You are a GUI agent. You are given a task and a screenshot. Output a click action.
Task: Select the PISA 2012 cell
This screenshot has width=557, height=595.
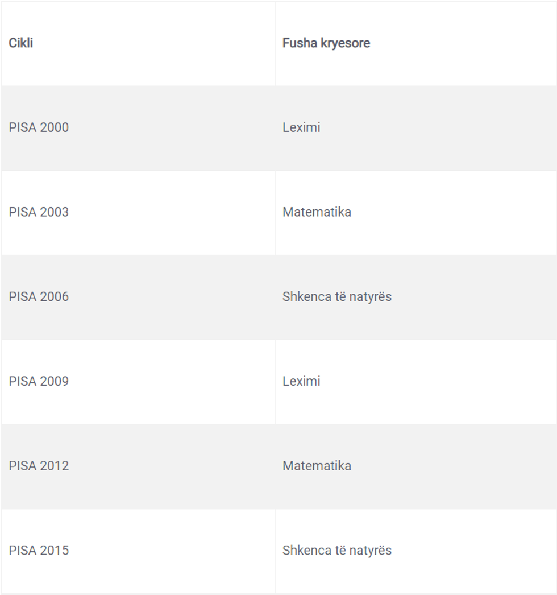pyautogui.click(x=39, y=466)
